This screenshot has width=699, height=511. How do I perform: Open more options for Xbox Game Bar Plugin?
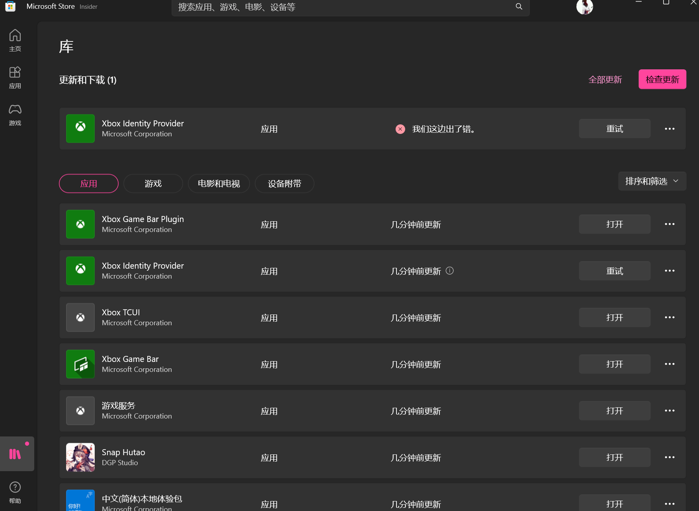pos(670,224)
